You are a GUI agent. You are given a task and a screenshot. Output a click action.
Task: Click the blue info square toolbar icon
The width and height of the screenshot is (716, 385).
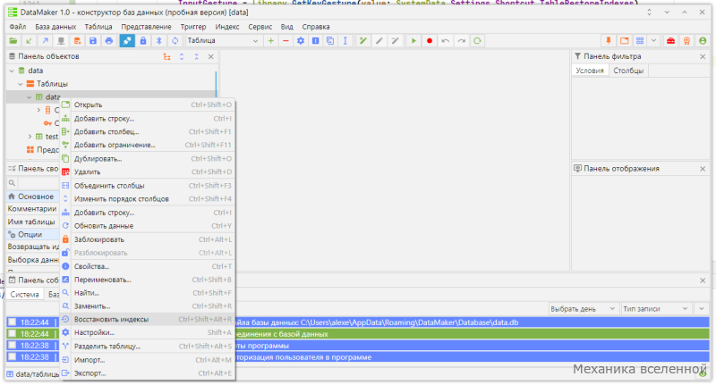(316, 41)
